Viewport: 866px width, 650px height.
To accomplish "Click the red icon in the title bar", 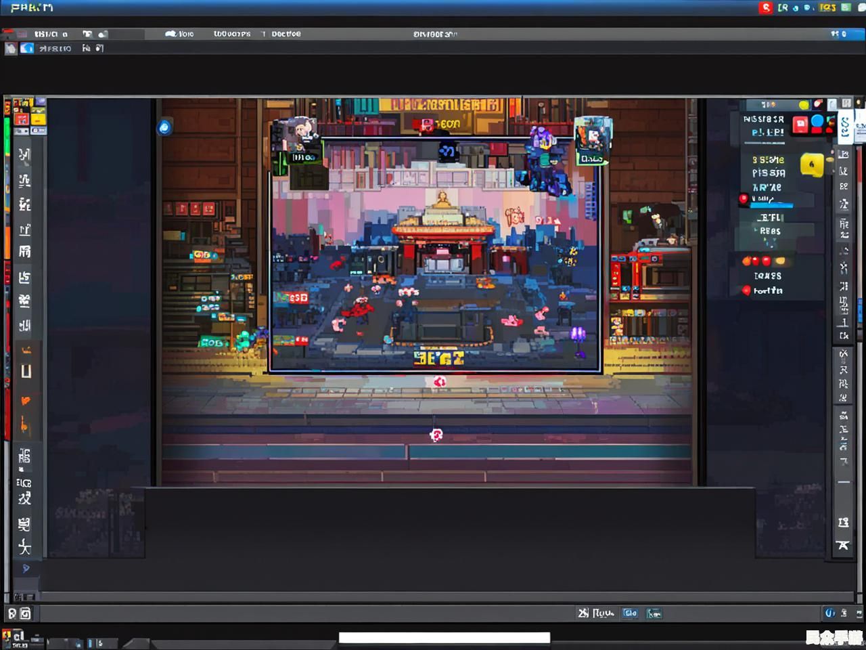I will coord(765,7).
